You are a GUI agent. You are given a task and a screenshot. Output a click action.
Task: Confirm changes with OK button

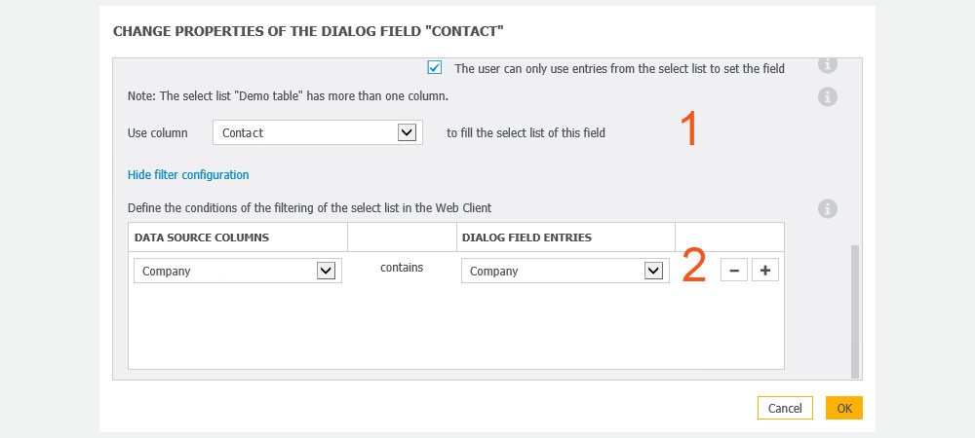click(843, 408)
